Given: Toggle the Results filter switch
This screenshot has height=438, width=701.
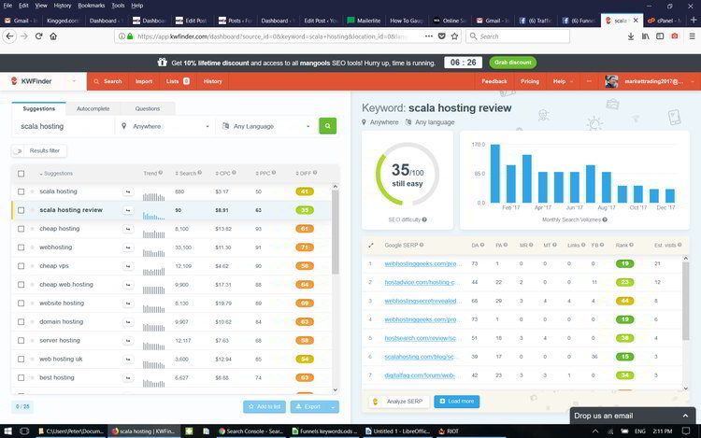Looking at the screenshot, I should (x=18, y=151).
